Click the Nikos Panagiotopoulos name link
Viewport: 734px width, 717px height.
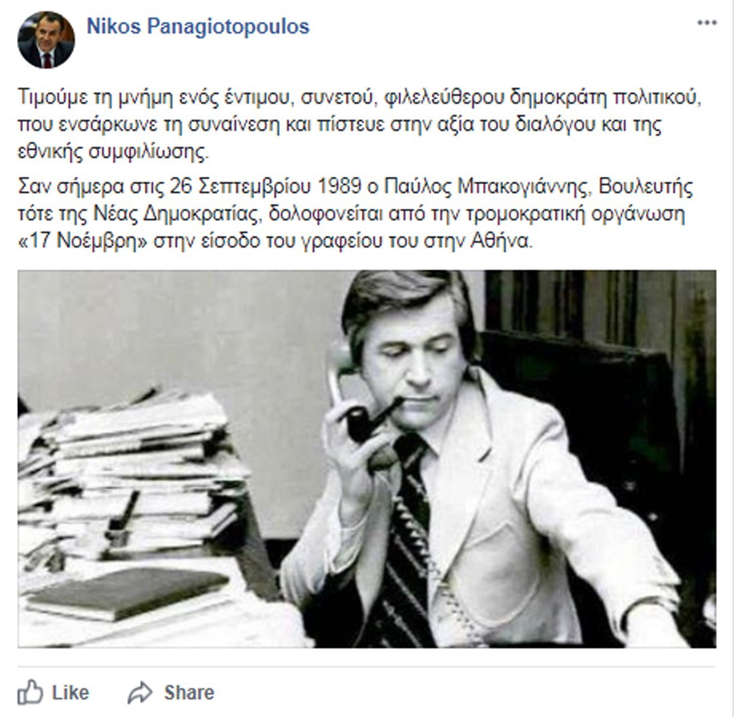[x=198, y=26]
